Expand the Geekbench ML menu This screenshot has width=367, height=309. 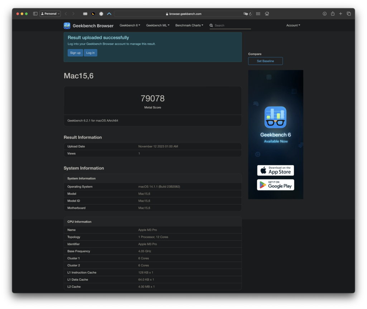coord(157,25)
